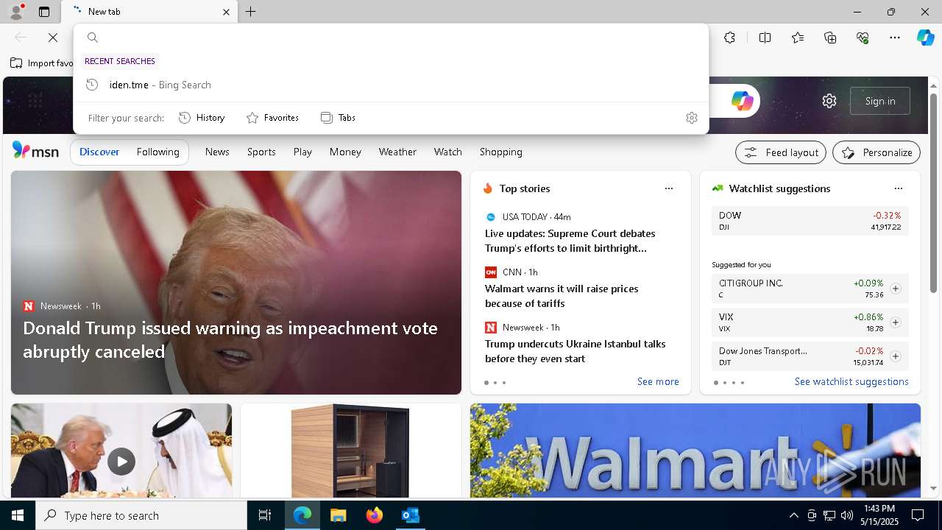Open Task View on the taskbar
Viewport: 942px width, 530px height.
point(265,515)
